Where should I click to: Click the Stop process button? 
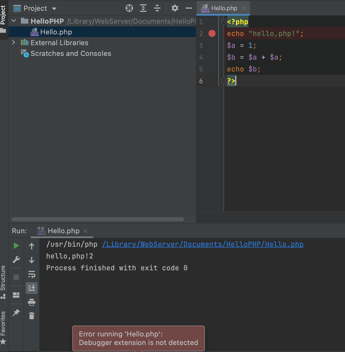(16, 277)
